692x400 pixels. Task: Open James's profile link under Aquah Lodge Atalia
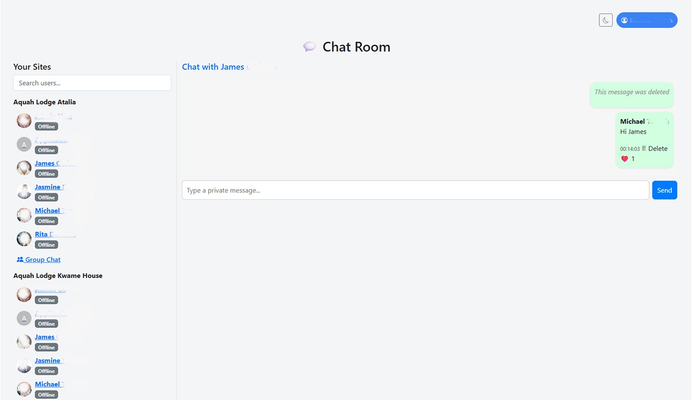coord(49,163)
